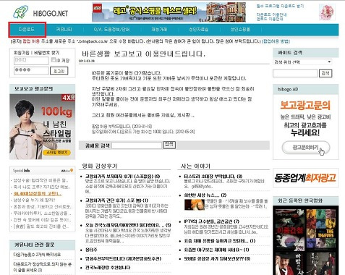345x275 pixels.
Task: Open the 재능거래 menu
Action: (159, 30)
